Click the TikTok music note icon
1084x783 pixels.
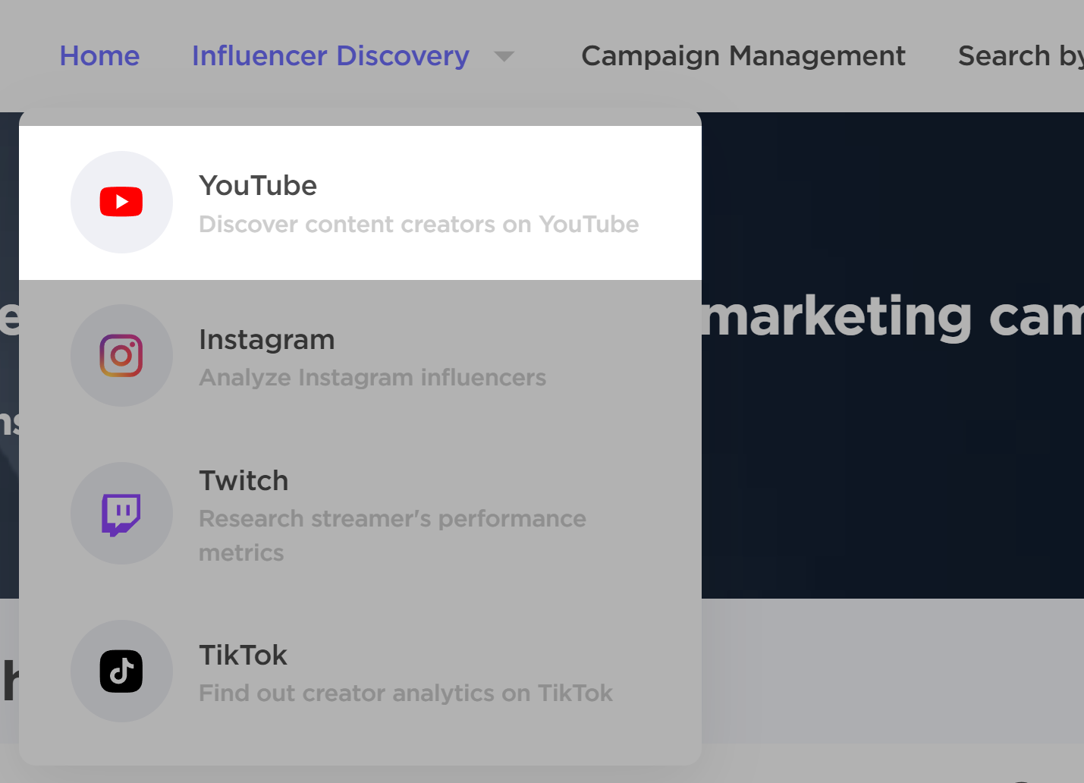(x=121, y=671)
